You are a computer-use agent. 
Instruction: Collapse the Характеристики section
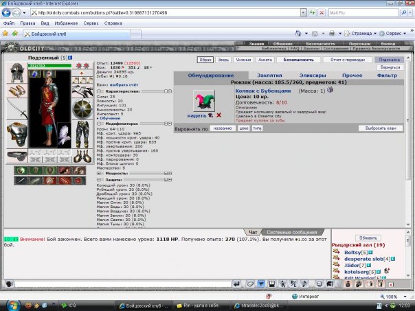click(x=99, y=91)
